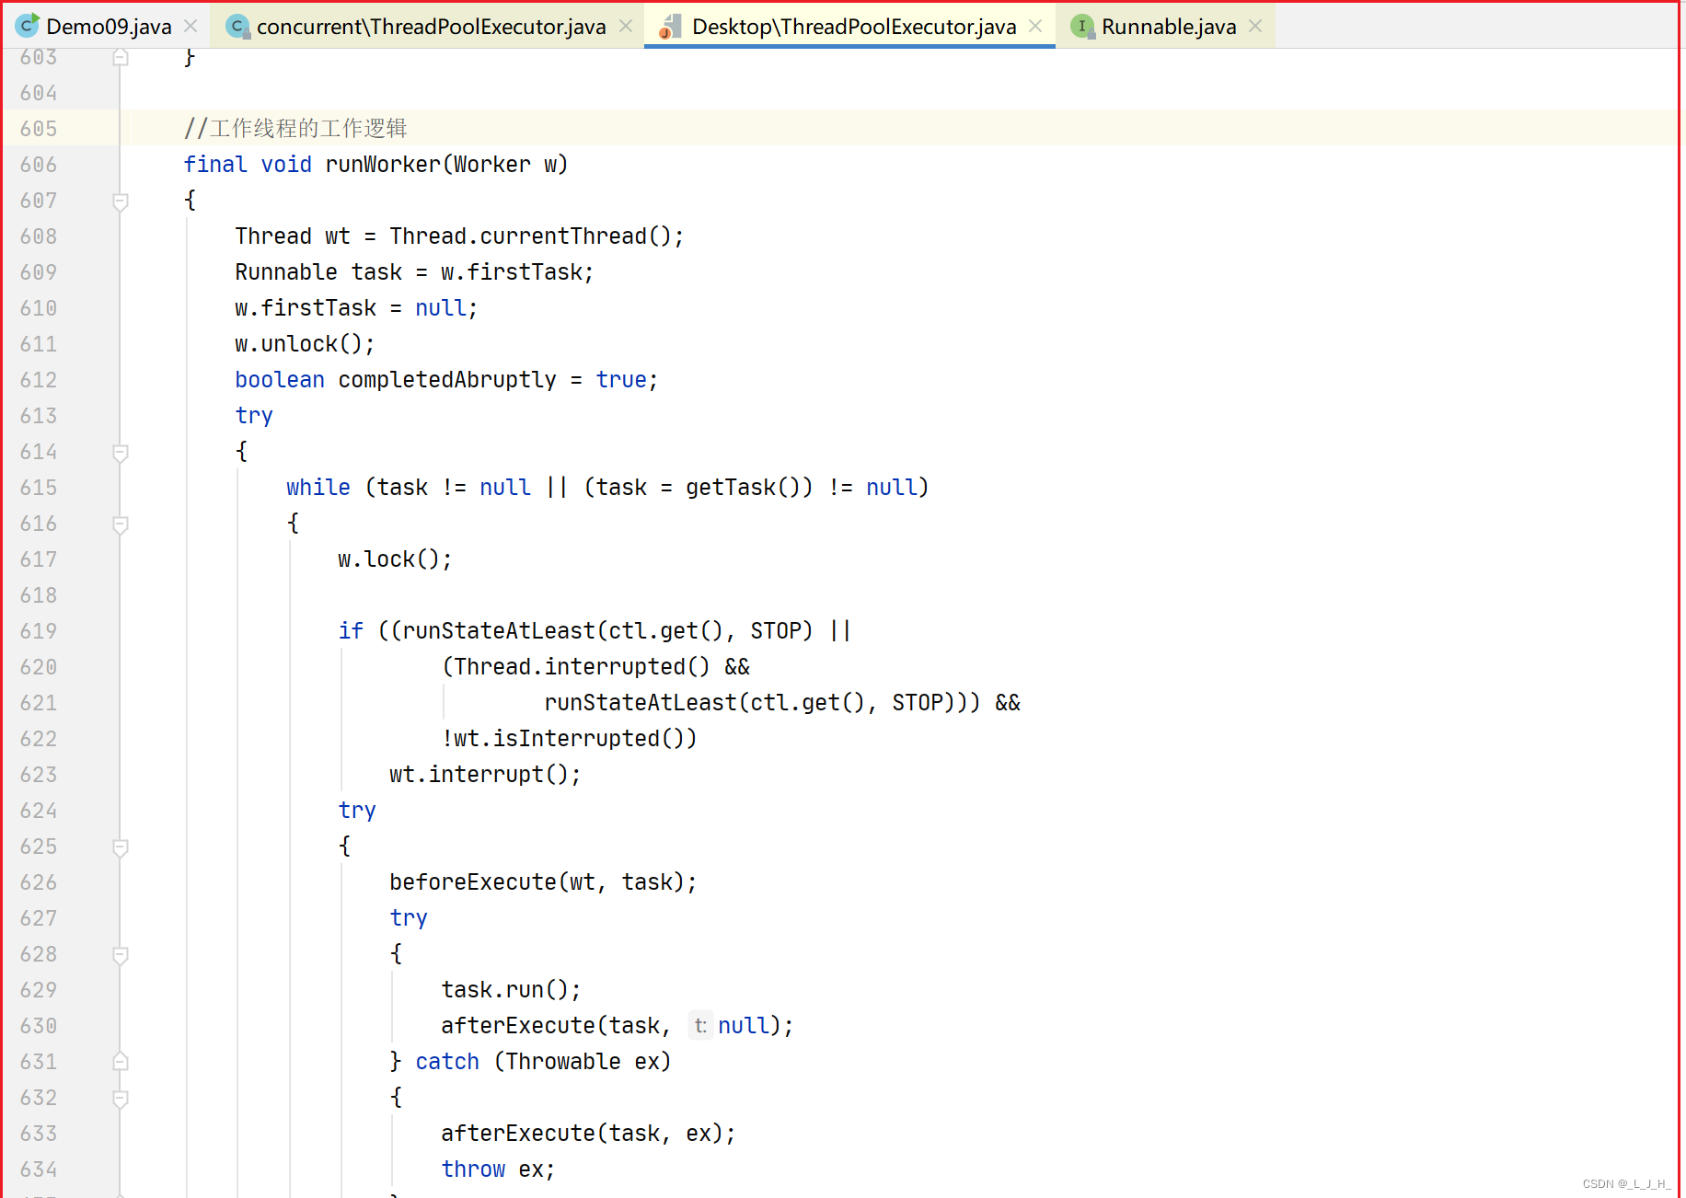Viewport: 1686px width, 1198px height.
Task: Click the 'wt.interrupt();' statement
Action: coord(485,775)
